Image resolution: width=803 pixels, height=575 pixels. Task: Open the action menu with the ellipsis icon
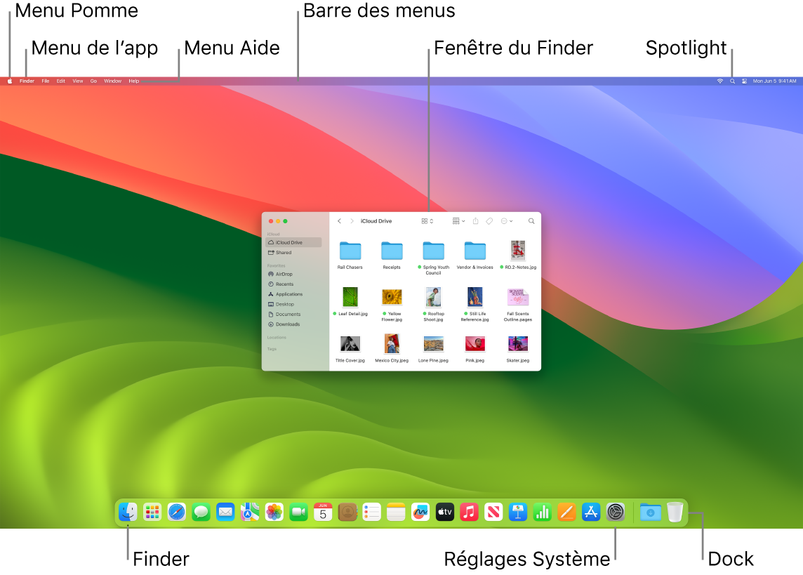tap(505, 220)
